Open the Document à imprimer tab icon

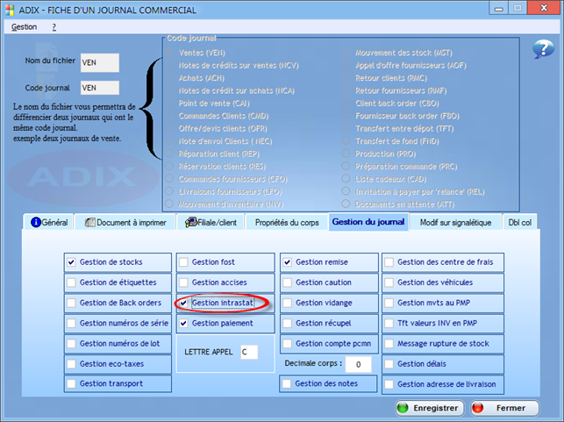(x=90, y=223)
